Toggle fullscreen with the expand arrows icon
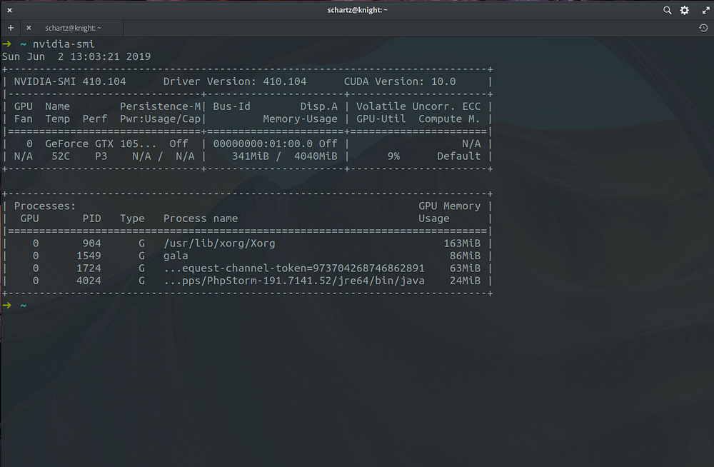714x467 pixels. 706,10
